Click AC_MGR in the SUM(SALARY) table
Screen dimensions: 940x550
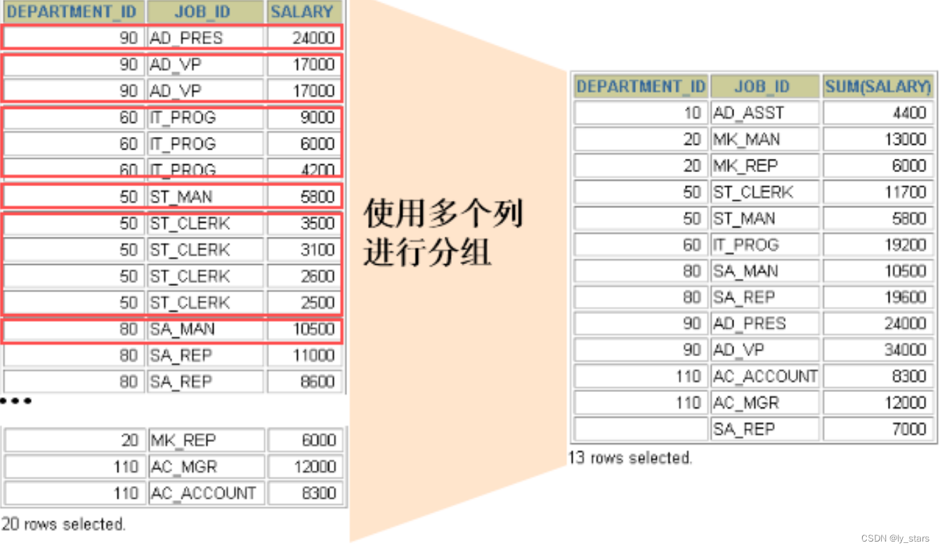(x=764, y=402)
